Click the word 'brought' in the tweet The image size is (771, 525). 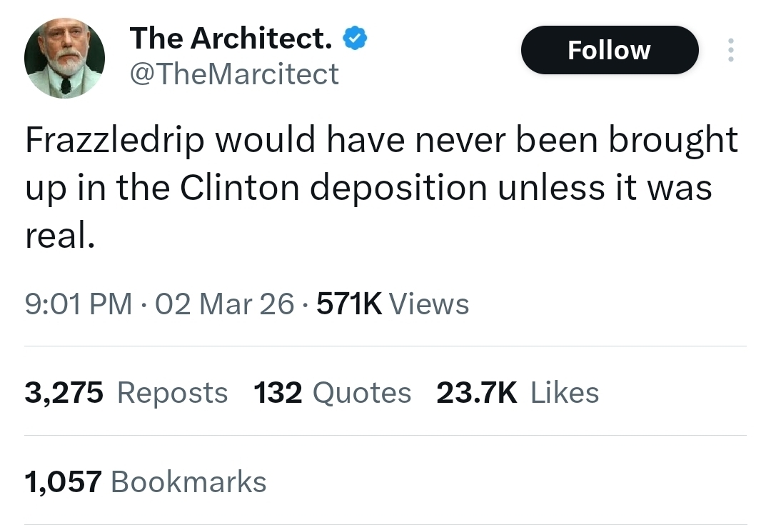point(673,141)
